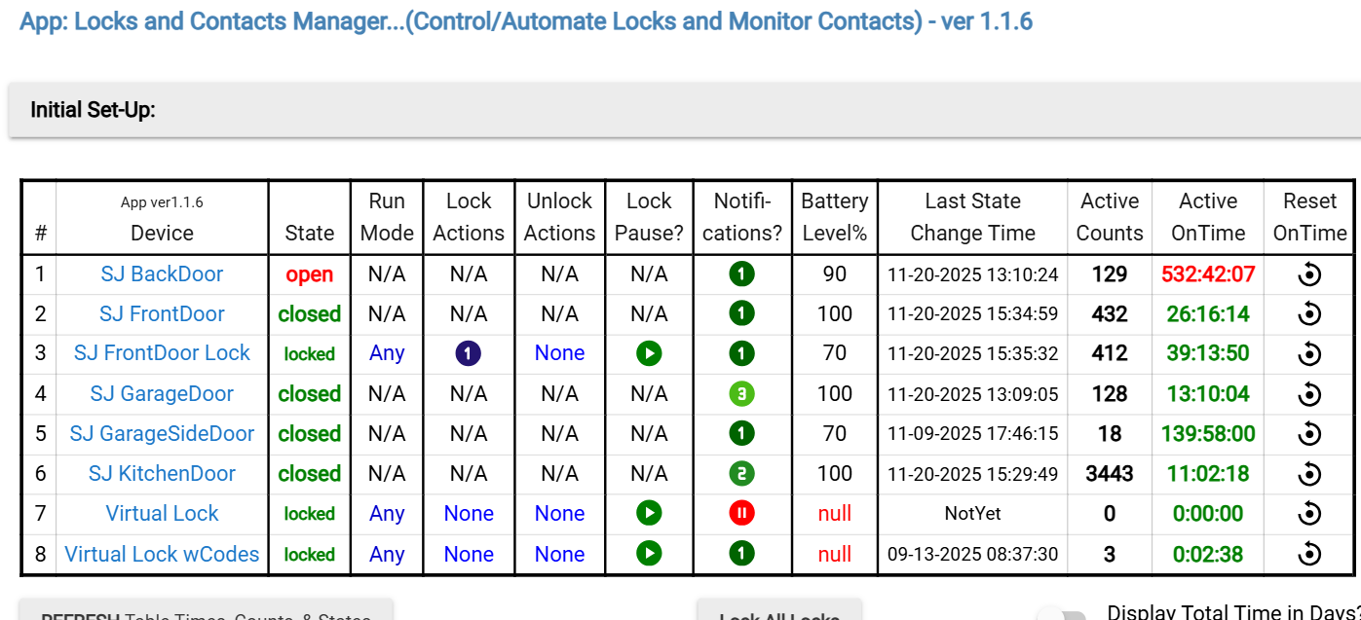The width and height of the screenshot is (1361, 620).
Task: Open Run Mode setting for SJ FrontDoor Lock
Action: click(387, 353)
